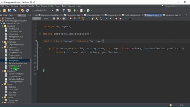Collapse the Buildings package node
This screenshot has height=107, width=190.
click(x=3, y=26)
